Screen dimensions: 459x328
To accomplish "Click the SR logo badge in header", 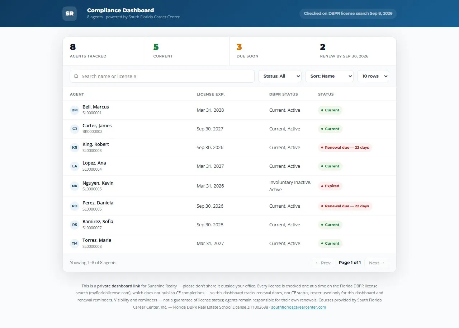I will pyautogui.click(x=69, y=14).
